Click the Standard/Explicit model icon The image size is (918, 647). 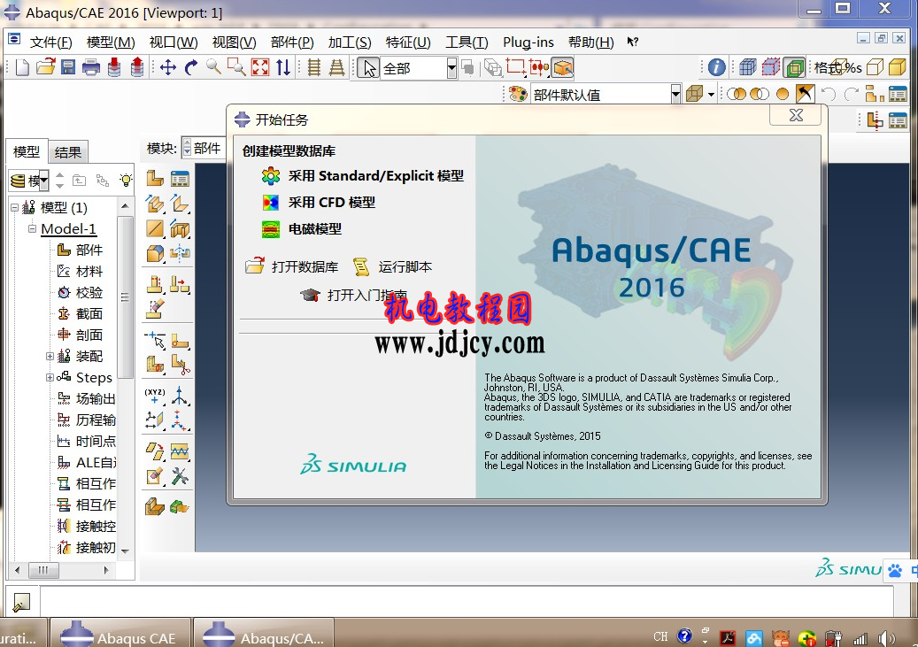point(271,175)
